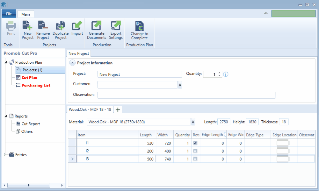319x191 pixels.
Task: Open Export Settings
Action: point(116,30)
